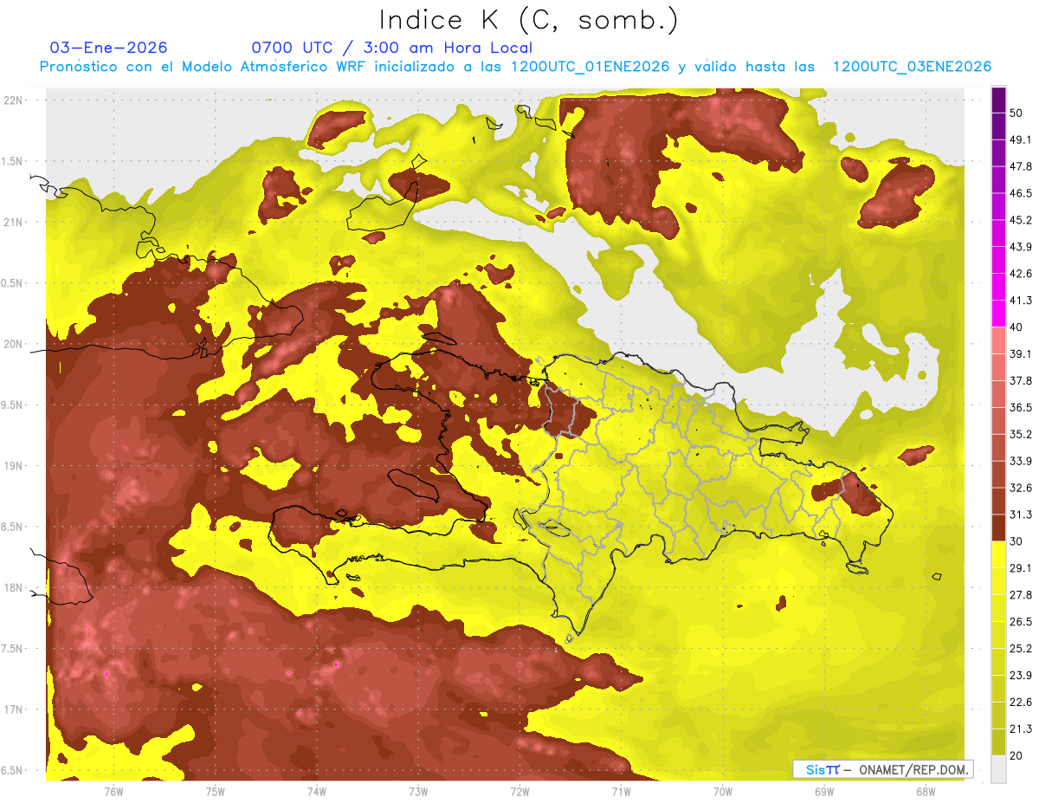Select the 71W longitude axis label
The width and height of the screenshot is (1039, 803).
click(x=621, y=792)
